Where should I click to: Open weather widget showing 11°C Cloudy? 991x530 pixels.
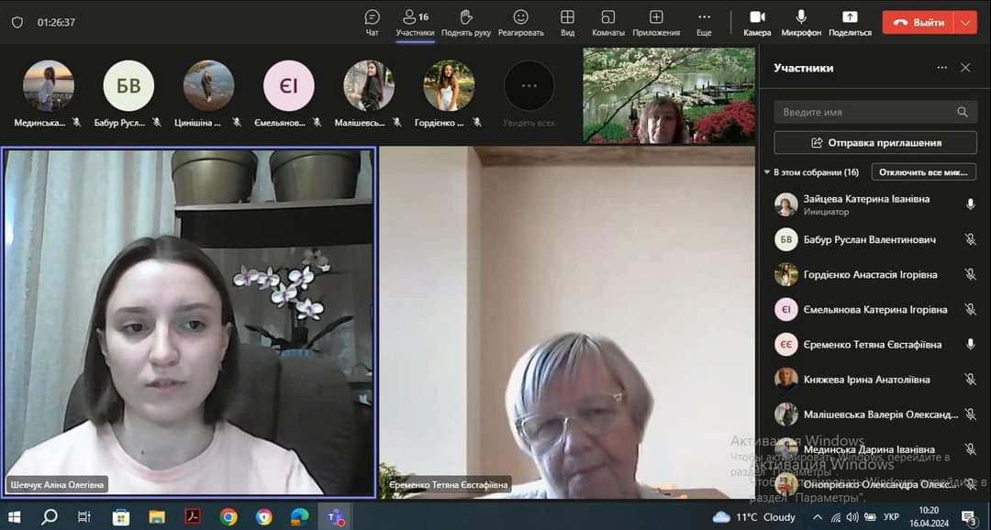point(753,517)
